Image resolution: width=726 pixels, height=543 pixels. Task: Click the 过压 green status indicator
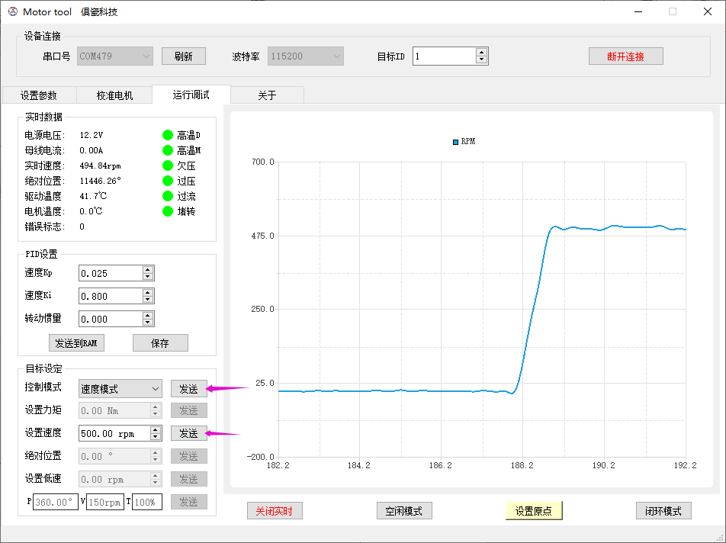tap(168, 181)
